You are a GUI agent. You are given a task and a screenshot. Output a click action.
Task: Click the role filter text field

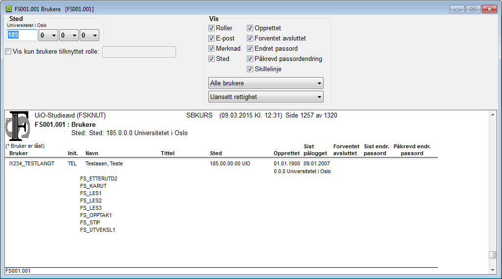139,52
